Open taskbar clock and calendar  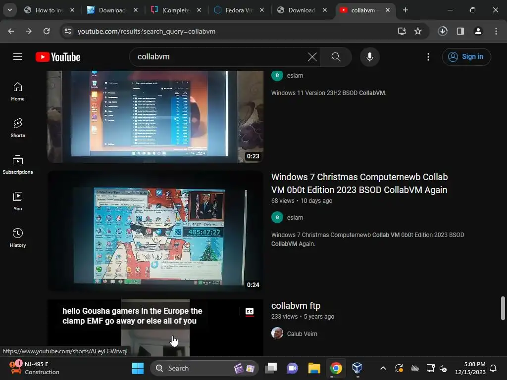(470, 368)
